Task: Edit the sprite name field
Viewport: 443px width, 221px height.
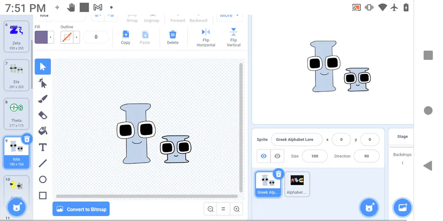Action: point(297,139)
